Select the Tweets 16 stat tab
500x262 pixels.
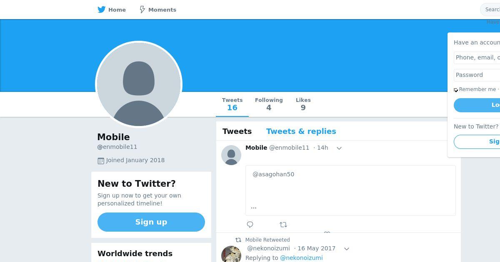[x=232, y=104]
